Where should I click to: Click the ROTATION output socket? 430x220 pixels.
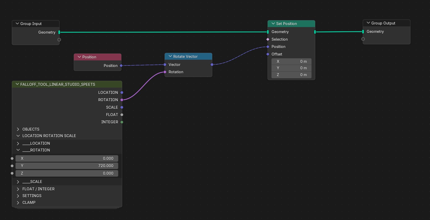coord(122,100)
